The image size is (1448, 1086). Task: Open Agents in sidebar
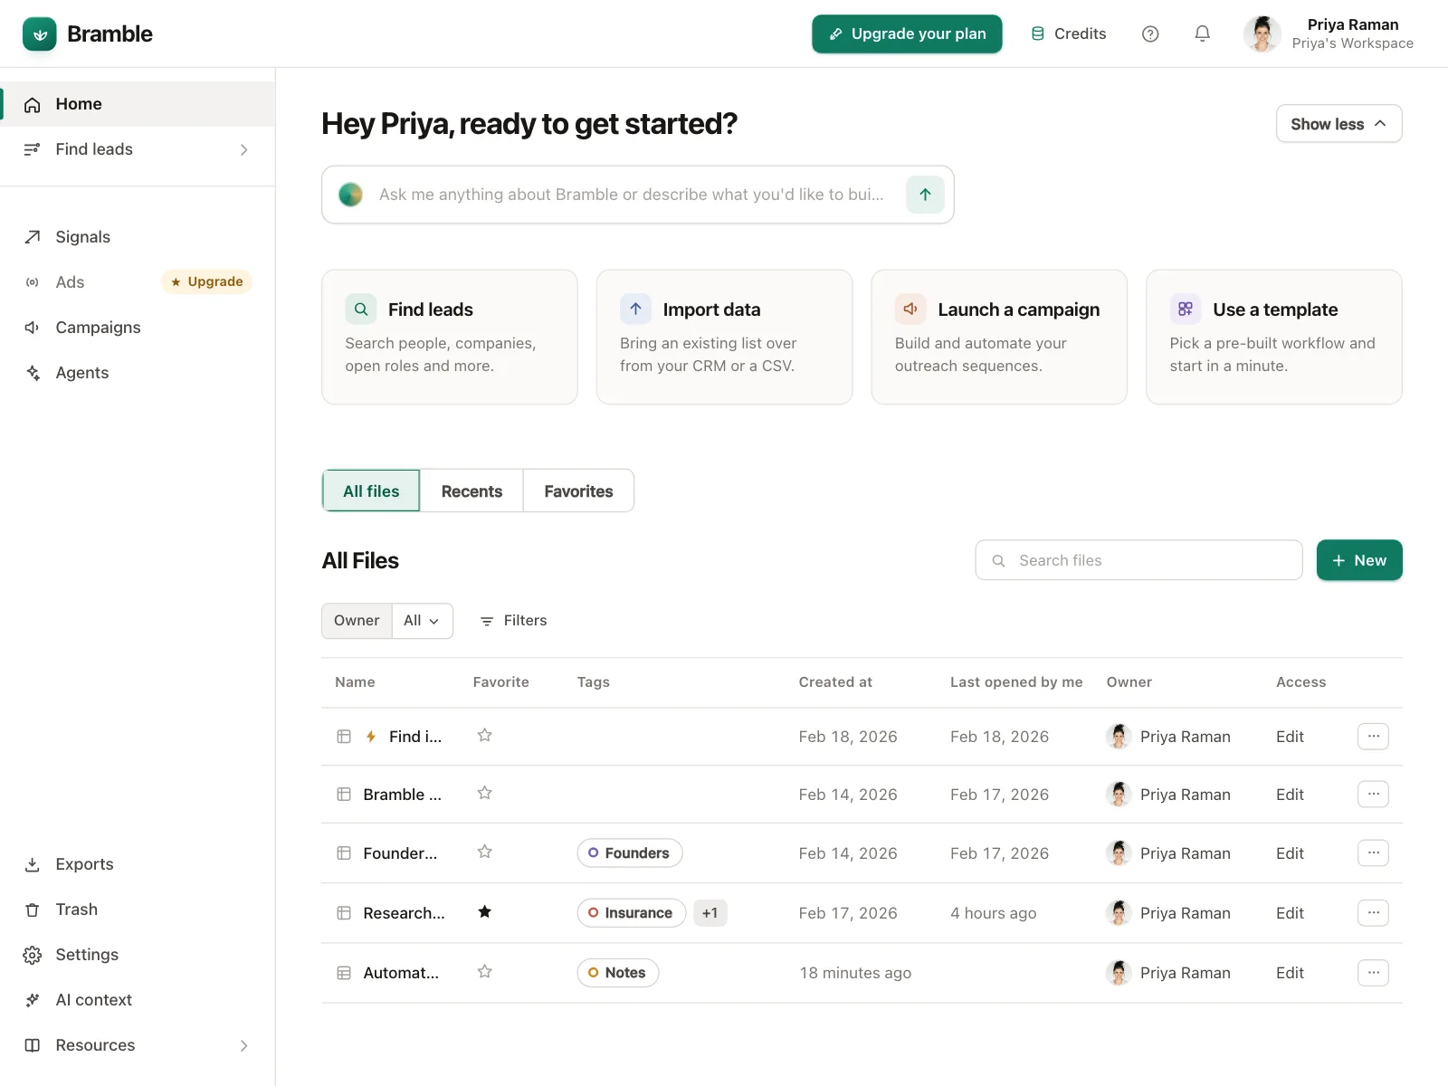[x=138, y=373]
